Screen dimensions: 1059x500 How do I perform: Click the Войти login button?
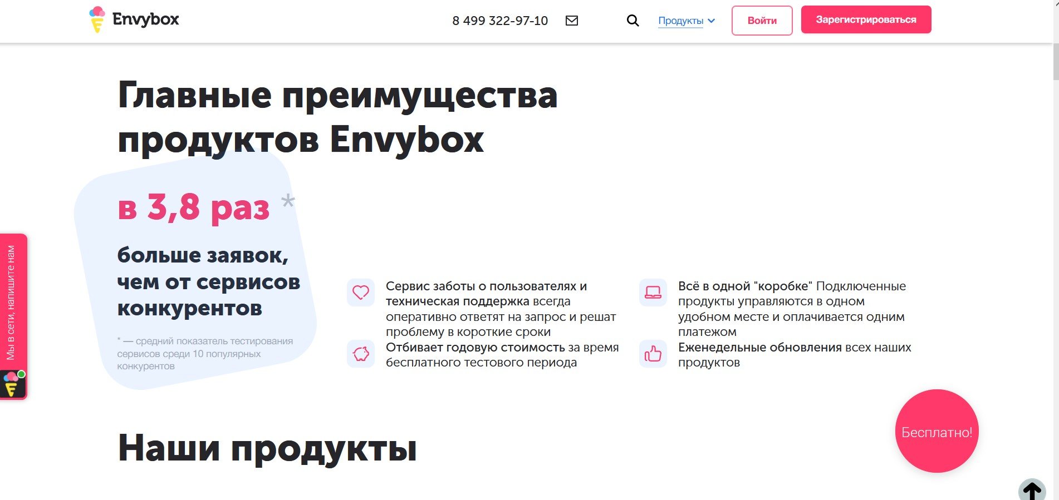(762, 21)
